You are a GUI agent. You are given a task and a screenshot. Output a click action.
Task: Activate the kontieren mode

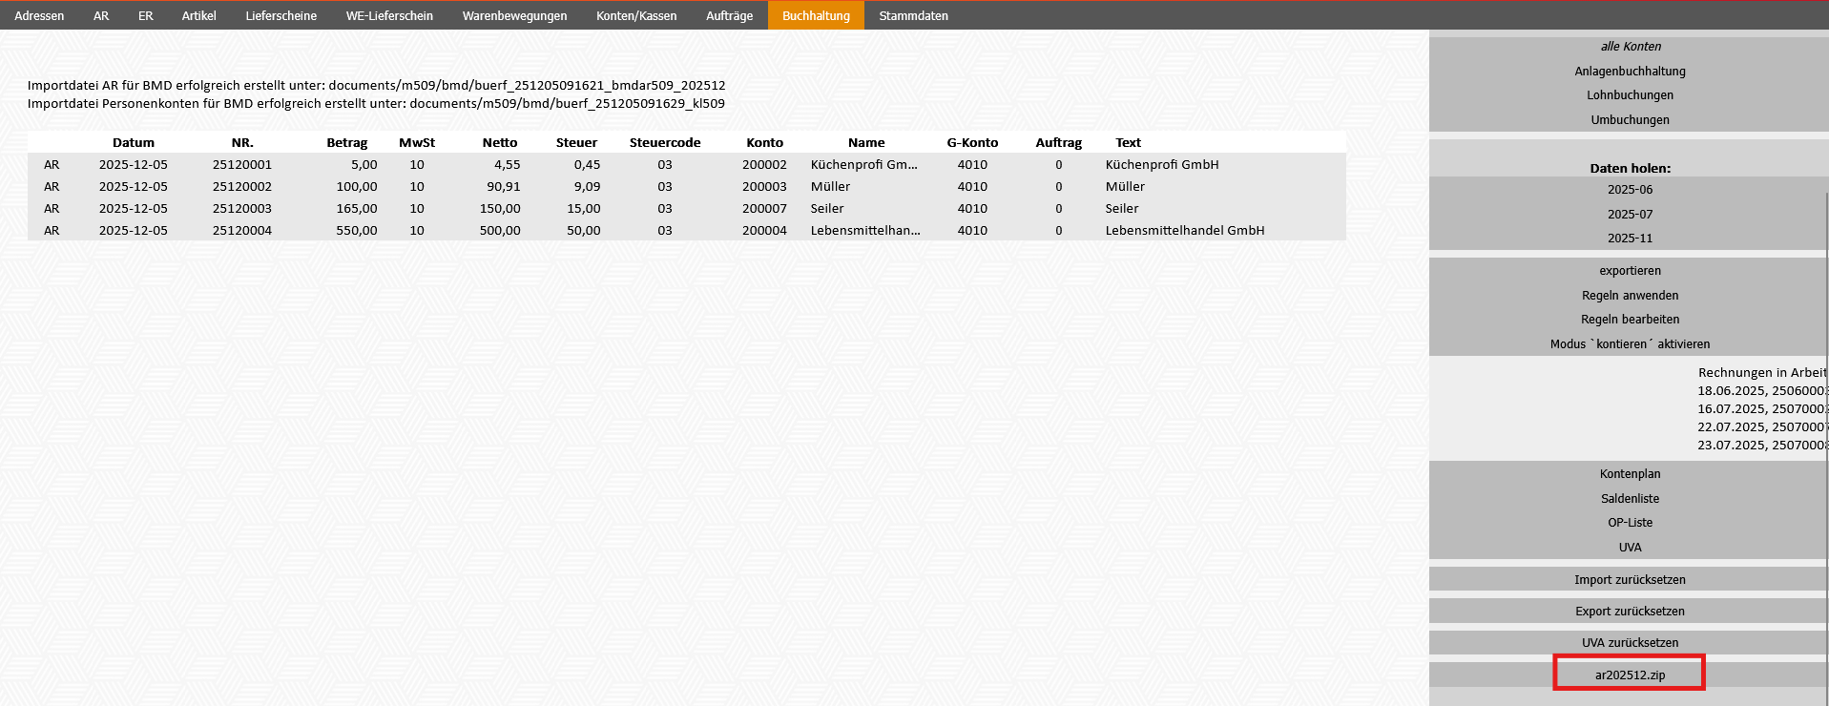(x=1629, y=344)
